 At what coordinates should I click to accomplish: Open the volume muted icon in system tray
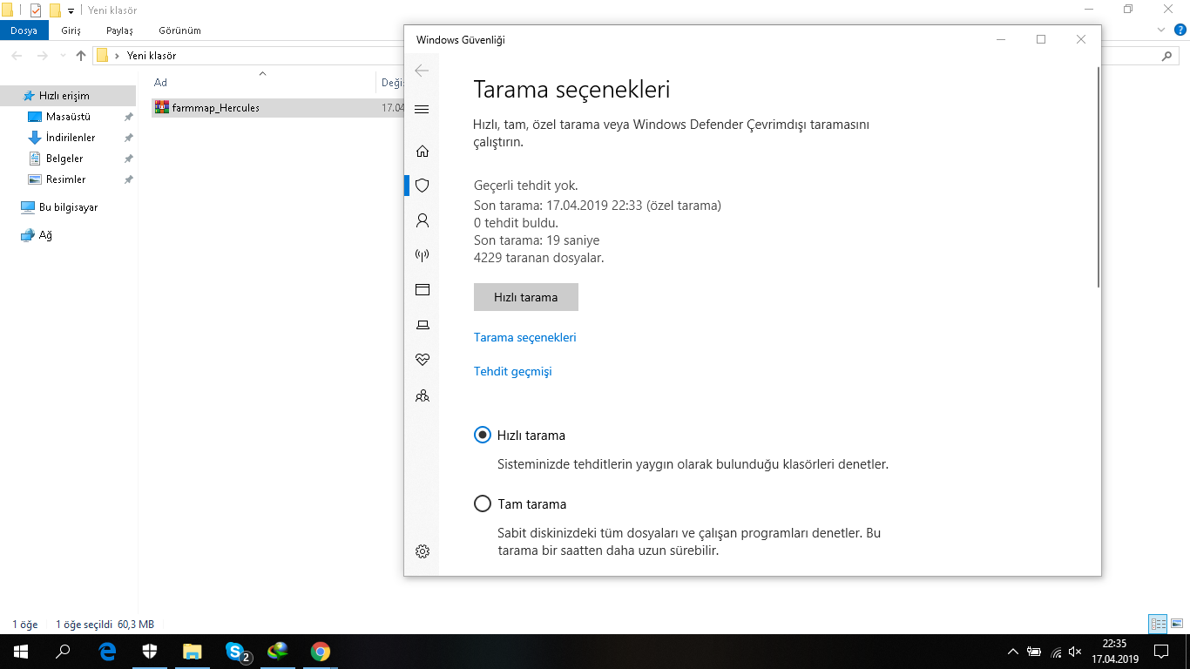(1075, 652)
